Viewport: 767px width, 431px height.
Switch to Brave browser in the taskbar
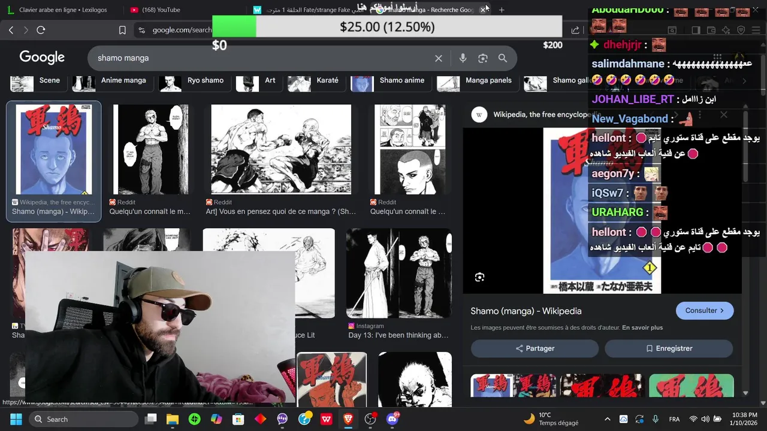[x=348, y=419]
